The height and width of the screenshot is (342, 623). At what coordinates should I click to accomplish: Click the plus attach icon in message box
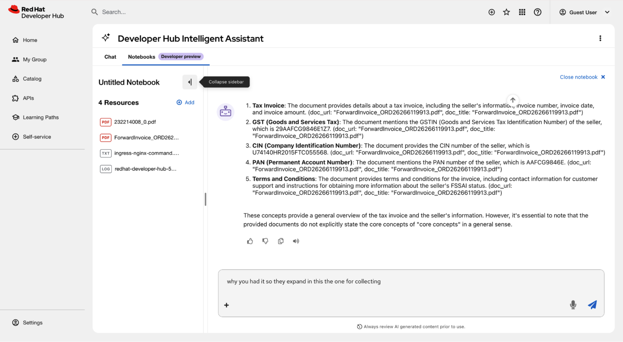226,305
